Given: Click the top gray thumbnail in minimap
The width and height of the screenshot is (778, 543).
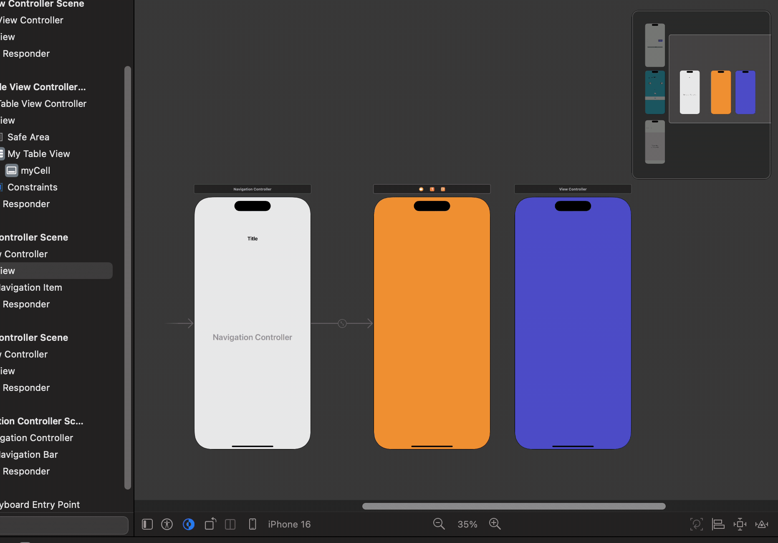Looking at the screenshot, I should pyautogui.click(x=655, y=45).
